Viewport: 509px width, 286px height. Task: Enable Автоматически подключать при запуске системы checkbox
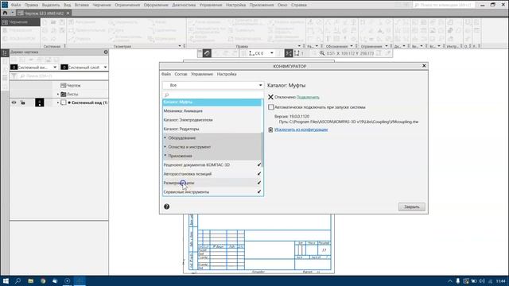point(270,107)
